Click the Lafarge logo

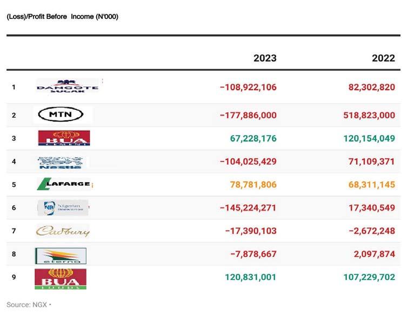click(x=64, y=184)
